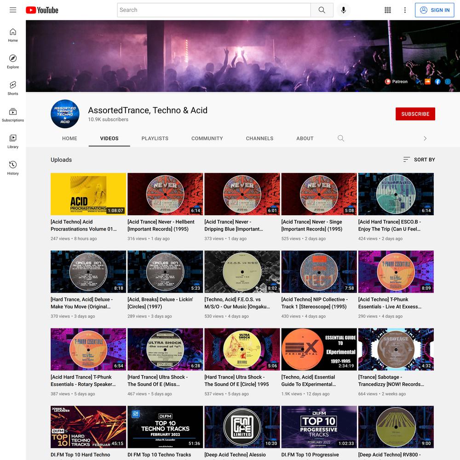Open the NIP Collective - Track 1 title
This screenshot has width=460, height=460.
coord(315,303)
